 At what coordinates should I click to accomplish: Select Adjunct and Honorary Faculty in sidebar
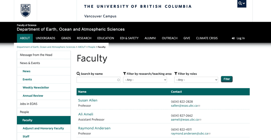(44, 128)
